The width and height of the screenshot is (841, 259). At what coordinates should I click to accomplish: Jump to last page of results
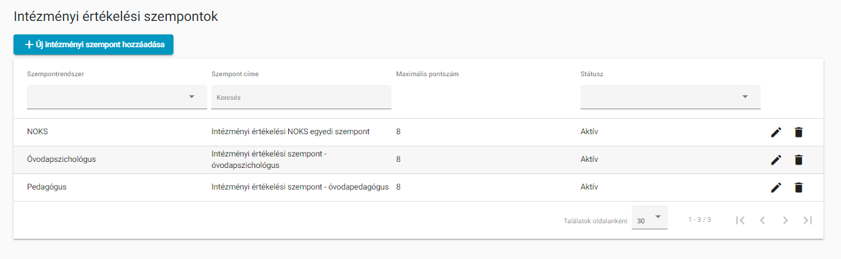pyautogui.click(x=807, y=220)
